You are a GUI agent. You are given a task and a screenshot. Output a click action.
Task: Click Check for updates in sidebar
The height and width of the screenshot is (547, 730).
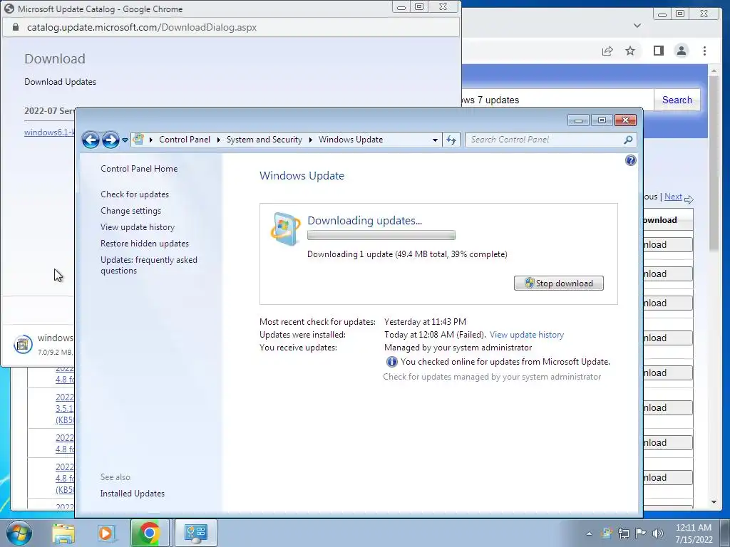135,194
